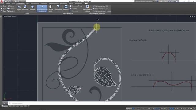The image size is (196, 110).
Task: Open the Аннотации ribbon tab
Action: point(43,4)
